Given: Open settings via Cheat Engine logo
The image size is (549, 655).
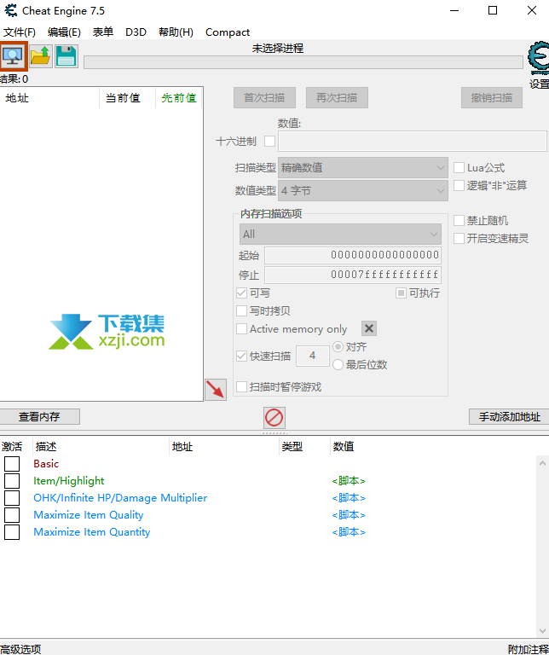Looking at the screenshot, I should [x=539, y=58].
